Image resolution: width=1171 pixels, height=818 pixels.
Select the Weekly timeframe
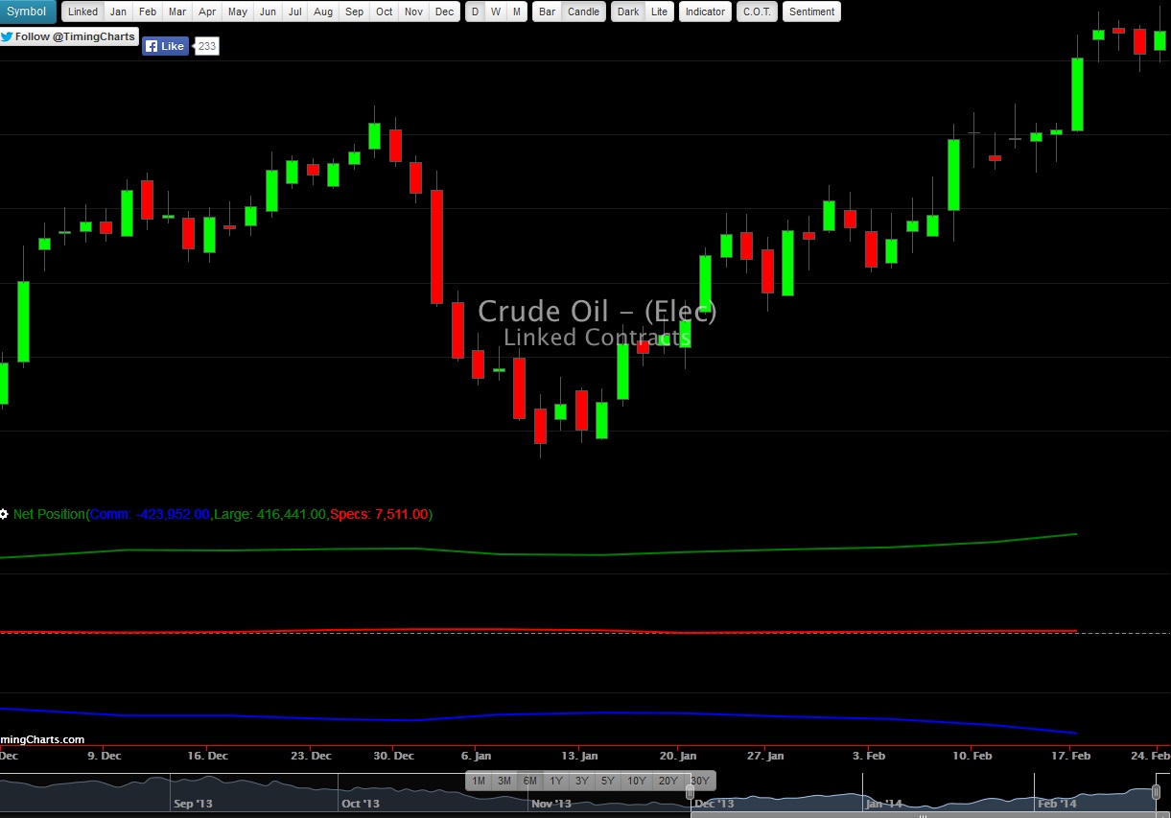pos(495,11)
